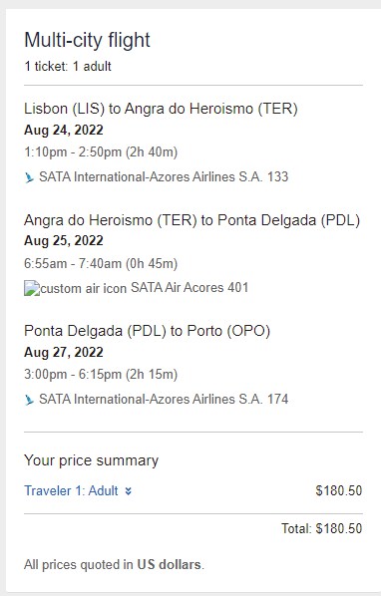Click the Your price summary heading
381x596 pixels.
[x=91, y=460]
